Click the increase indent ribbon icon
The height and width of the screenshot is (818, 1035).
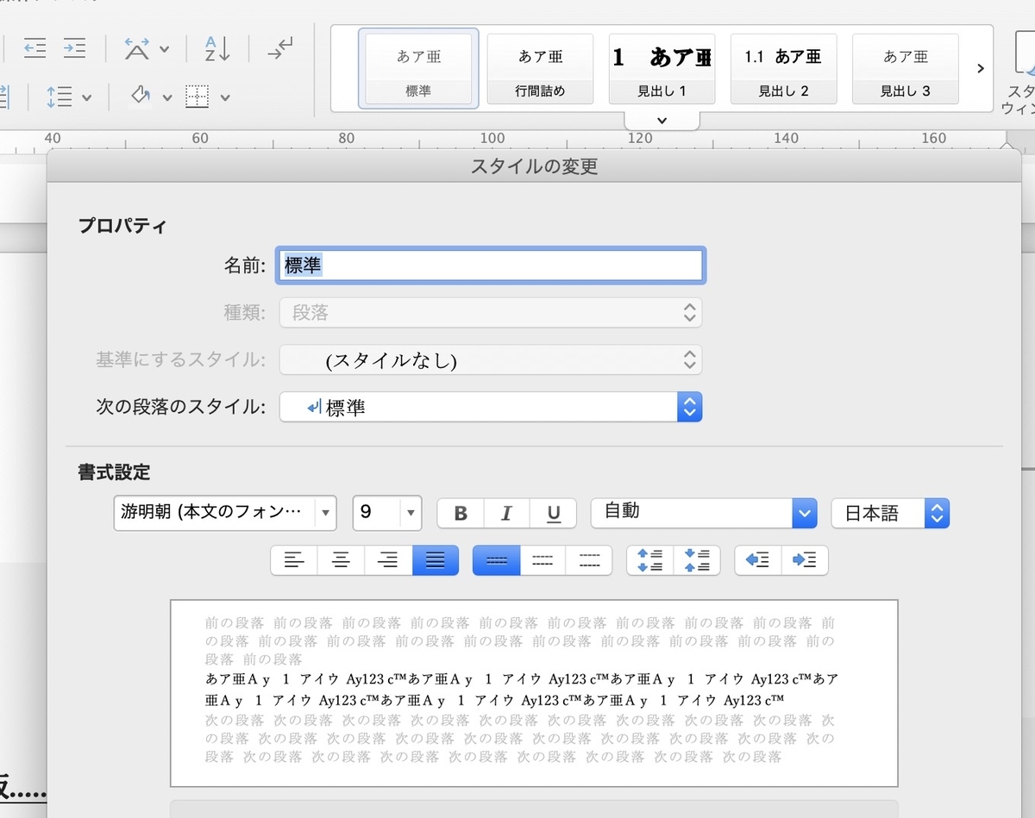click(x=75, y=48)
